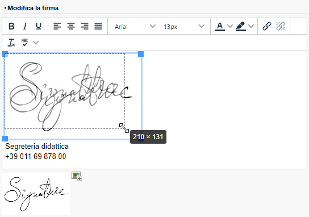Toggle bold formatting

click(11, 26)
